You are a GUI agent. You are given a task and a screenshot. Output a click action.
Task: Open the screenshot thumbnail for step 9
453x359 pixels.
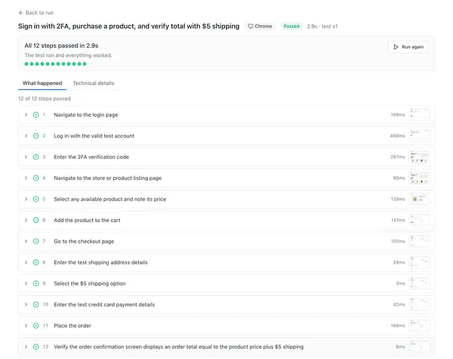420,284
